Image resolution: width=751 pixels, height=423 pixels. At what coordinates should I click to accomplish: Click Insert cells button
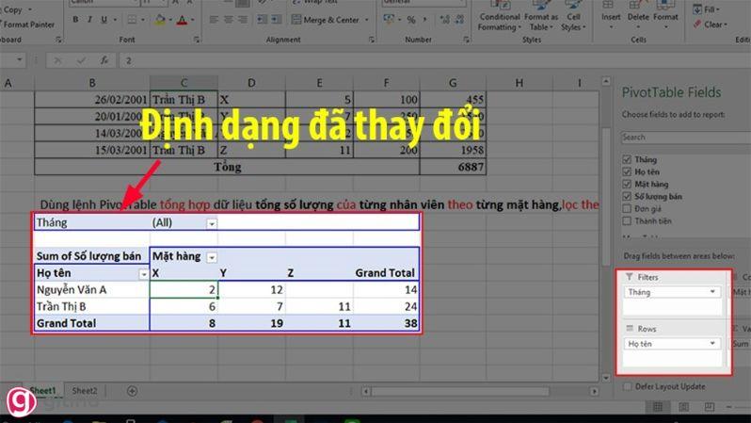611,14
